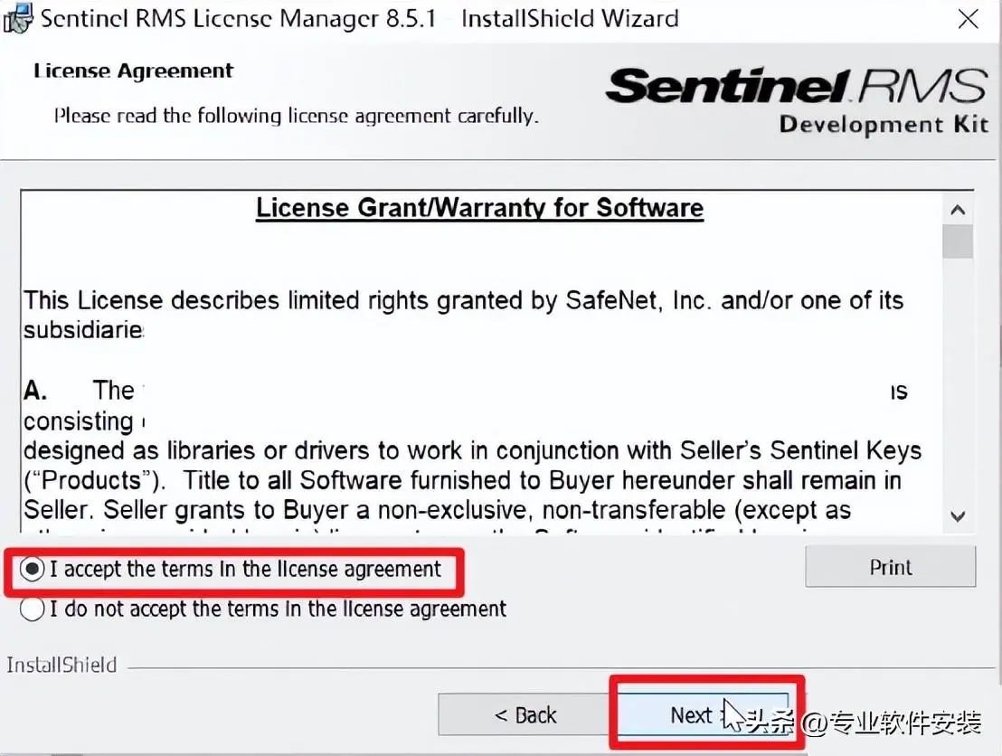Click the Chinese watermark text at the bottom right
Screen dimensions: 1002x756
(863, 723)
